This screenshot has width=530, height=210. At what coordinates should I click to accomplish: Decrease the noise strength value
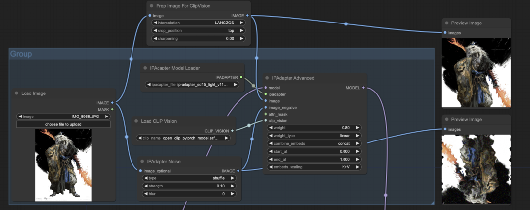click(x=146, y=186)
